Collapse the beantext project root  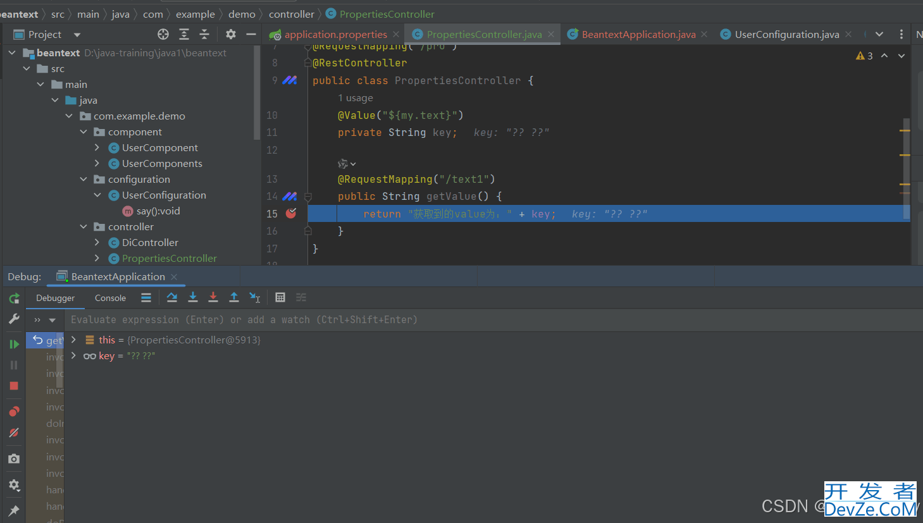pos(12,52)
